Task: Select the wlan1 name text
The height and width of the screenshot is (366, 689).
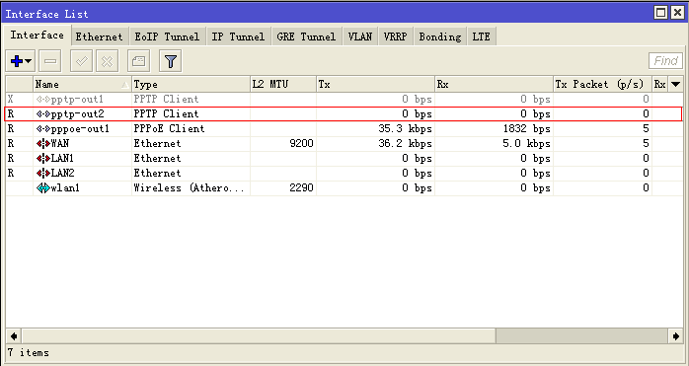Action: tap(65, 188)
